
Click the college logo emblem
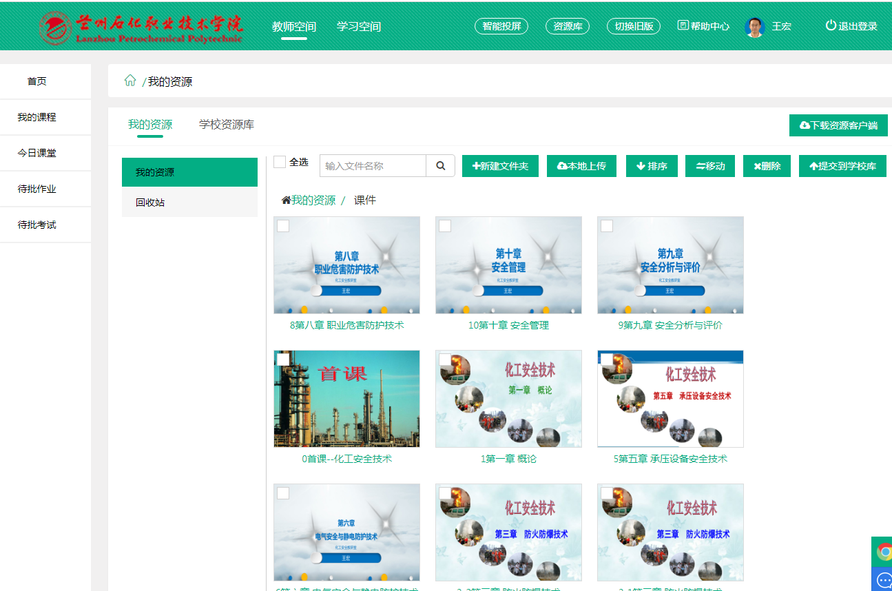[x=55, y=28]
